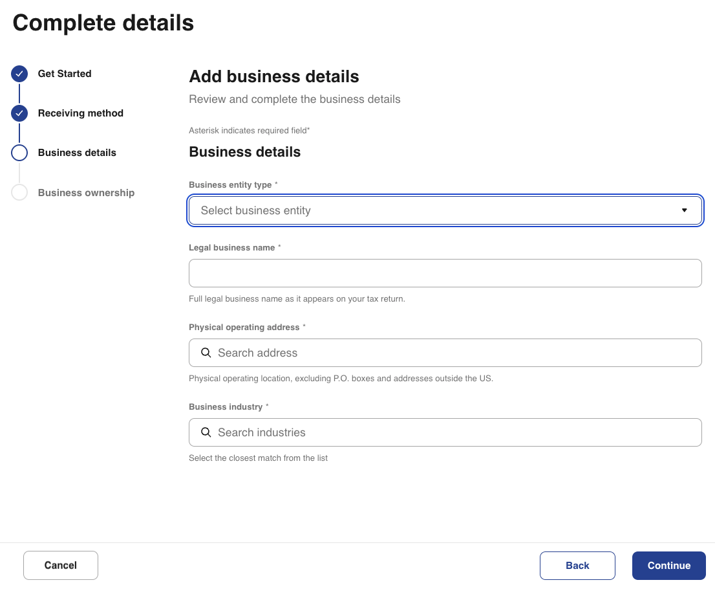Select the Receiving method step label
The image size is (715, 589).
click(x=80, y=113)
